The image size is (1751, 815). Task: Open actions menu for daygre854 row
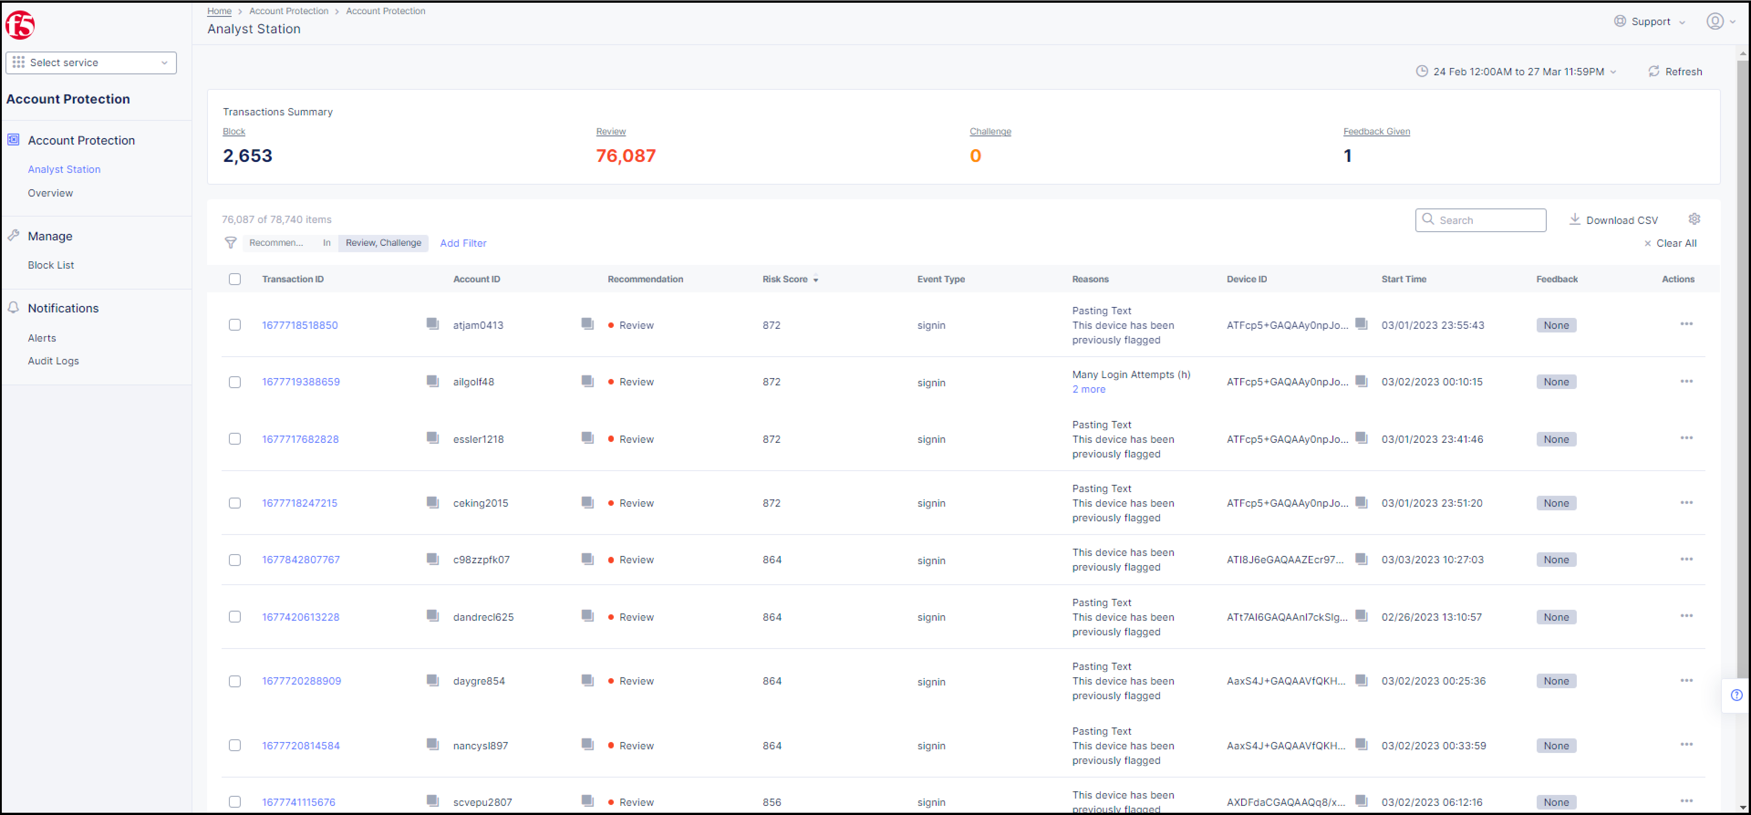click(x=1686, y=680)
